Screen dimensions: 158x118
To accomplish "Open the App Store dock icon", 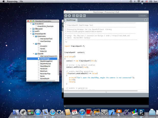I will 38,112.
